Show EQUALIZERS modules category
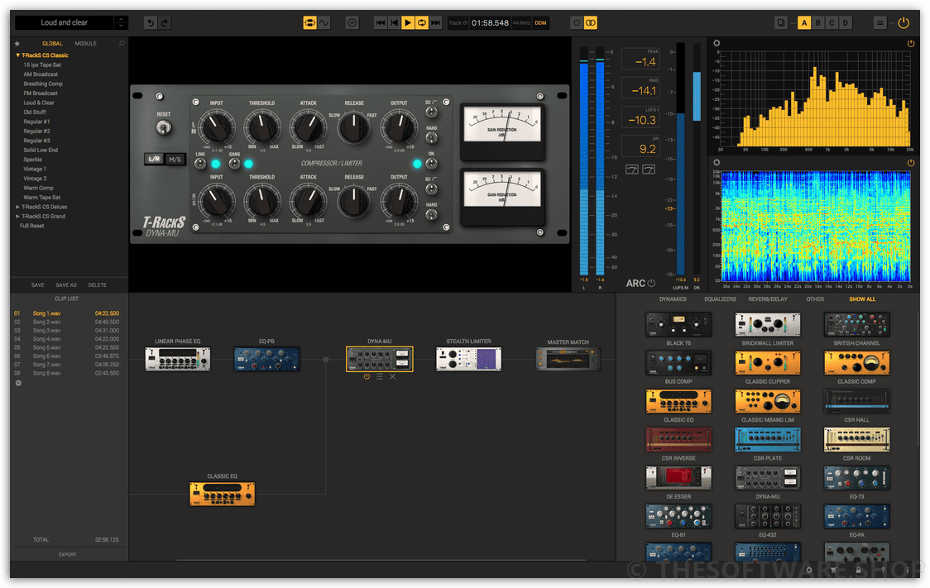The image size is (930, 588). tap(720, 299)
